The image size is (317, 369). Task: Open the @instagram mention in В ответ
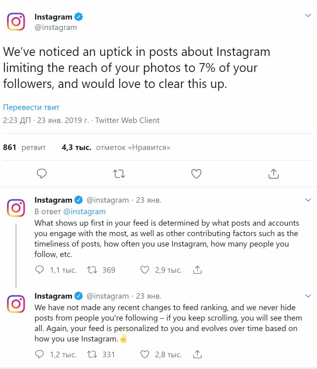tap(84, 212)
